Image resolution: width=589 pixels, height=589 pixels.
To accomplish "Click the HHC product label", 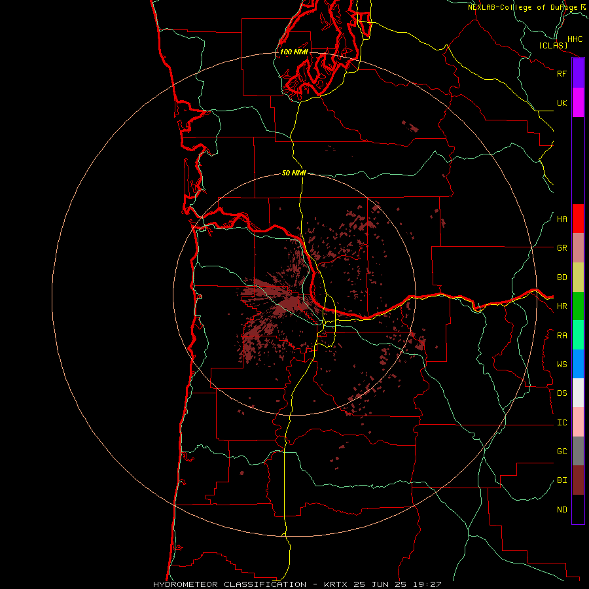I will pyautogui.click(x=575, y=39).
